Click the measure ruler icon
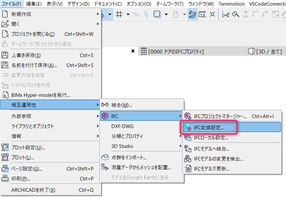 202,14
